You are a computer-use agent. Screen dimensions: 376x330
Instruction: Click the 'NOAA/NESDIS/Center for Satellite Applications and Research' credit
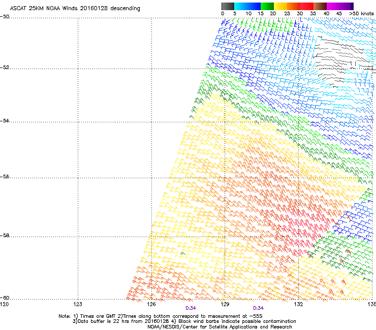220,327
